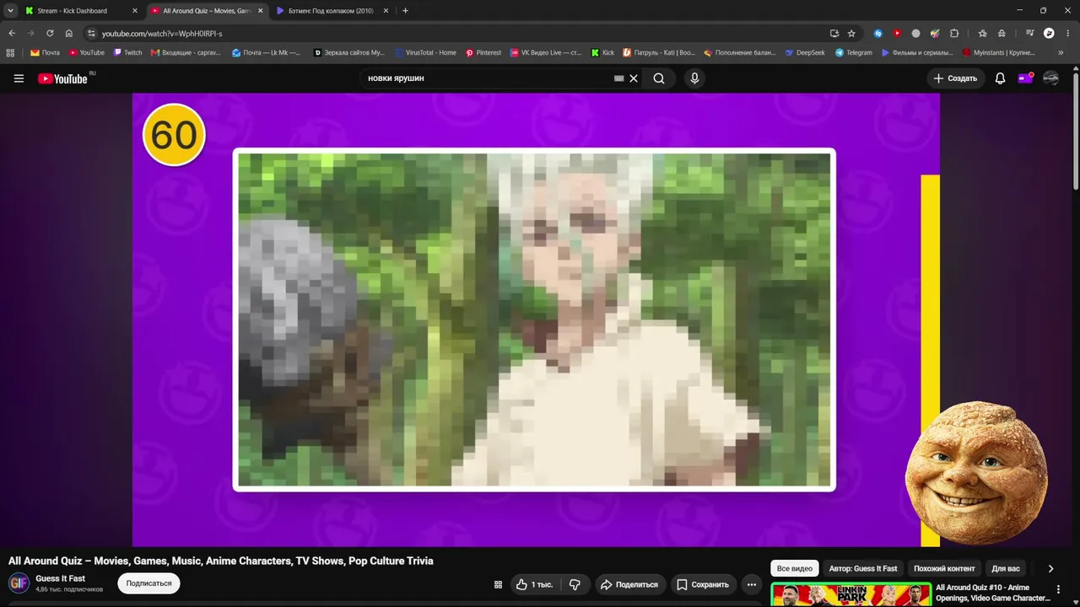1080x607 pixels.
Task: Open the Guess It Fast channel avatar
Action: coord(19,583)
